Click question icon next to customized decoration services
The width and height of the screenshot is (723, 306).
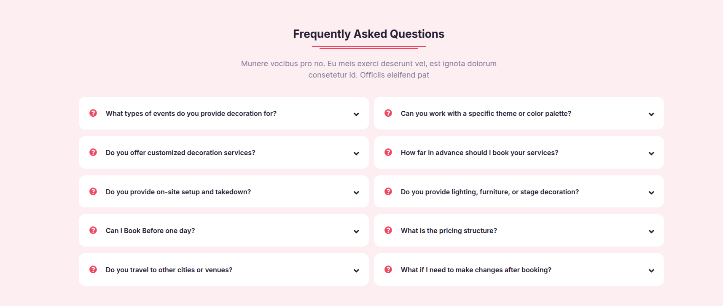(x=93, y=152)
